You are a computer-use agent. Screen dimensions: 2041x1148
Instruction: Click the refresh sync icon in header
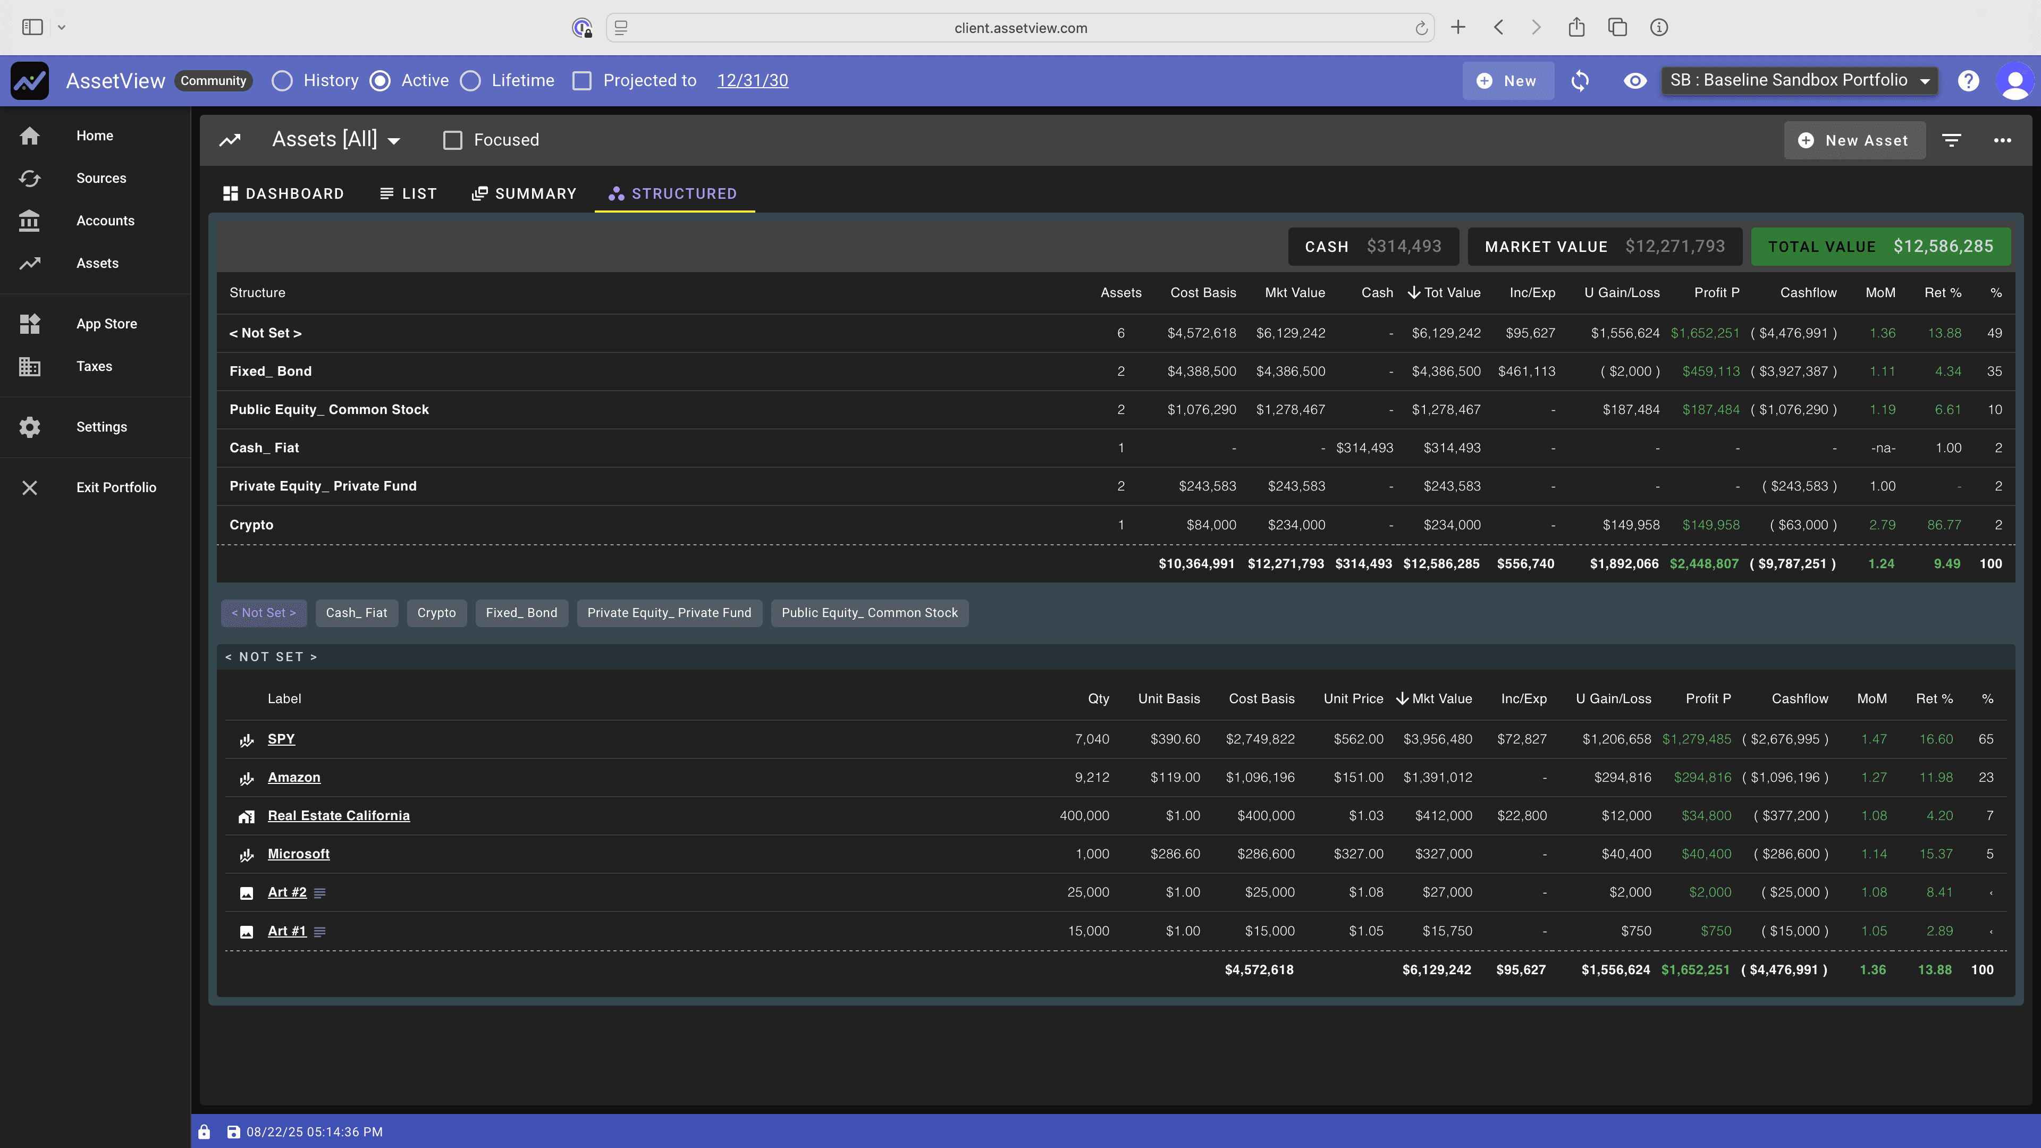1580,81
